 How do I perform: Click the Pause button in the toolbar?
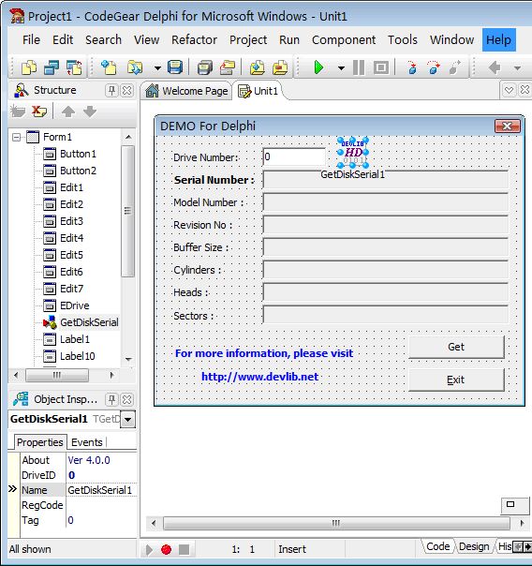(358, 67)
